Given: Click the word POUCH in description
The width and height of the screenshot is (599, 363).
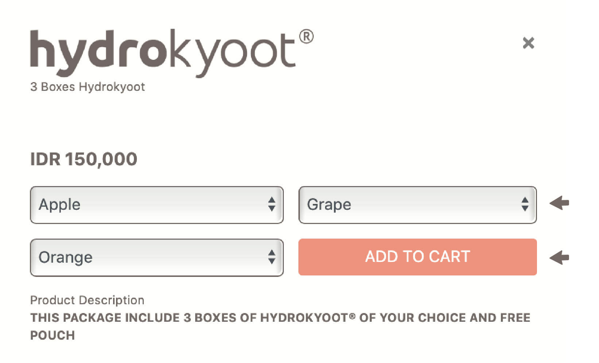Looking at the screenshot, I should point(53,335).
